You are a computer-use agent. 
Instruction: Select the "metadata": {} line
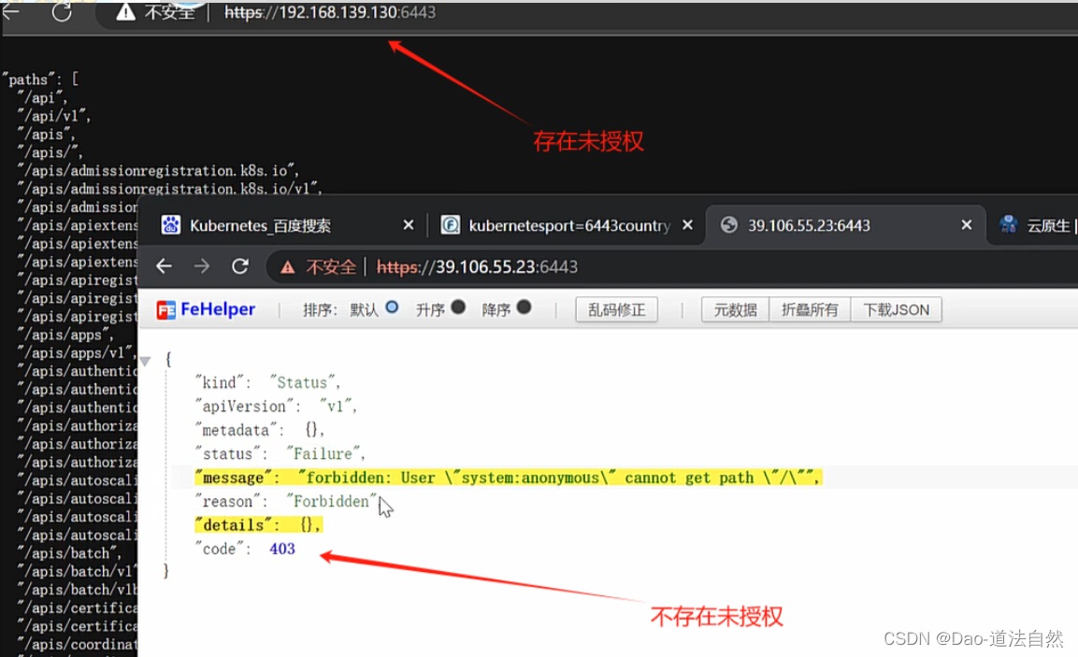[x=260, y=430]
